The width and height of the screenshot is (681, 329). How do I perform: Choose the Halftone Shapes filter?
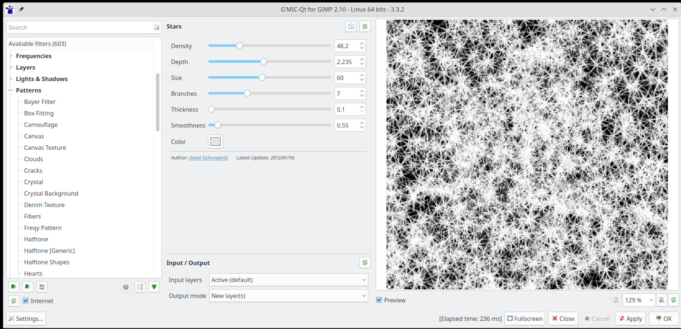(47, 262)
